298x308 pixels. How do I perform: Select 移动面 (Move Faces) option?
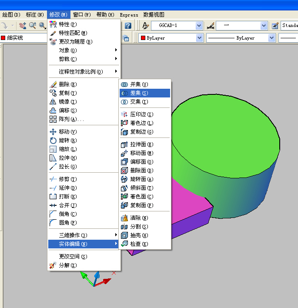[145, 153]
